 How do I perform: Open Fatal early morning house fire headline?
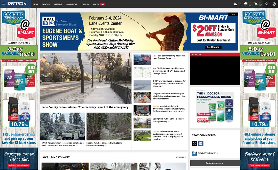pos(169,57)
